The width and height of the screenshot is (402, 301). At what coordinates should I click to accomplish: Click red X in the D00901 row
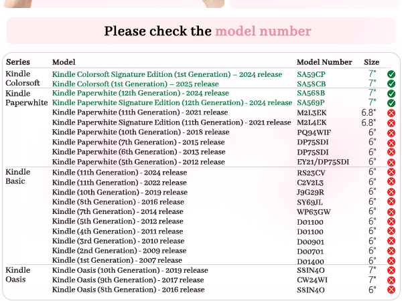pos(391,241)
